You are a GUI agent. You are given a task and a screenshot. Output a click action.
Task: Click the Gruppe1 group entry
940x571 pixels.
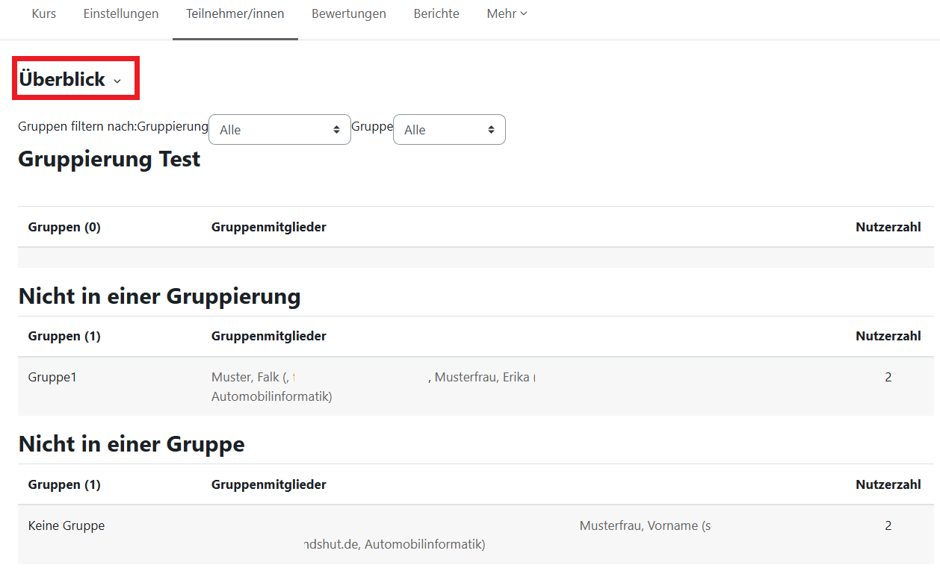pyautogui.click(x=52, y=377)
